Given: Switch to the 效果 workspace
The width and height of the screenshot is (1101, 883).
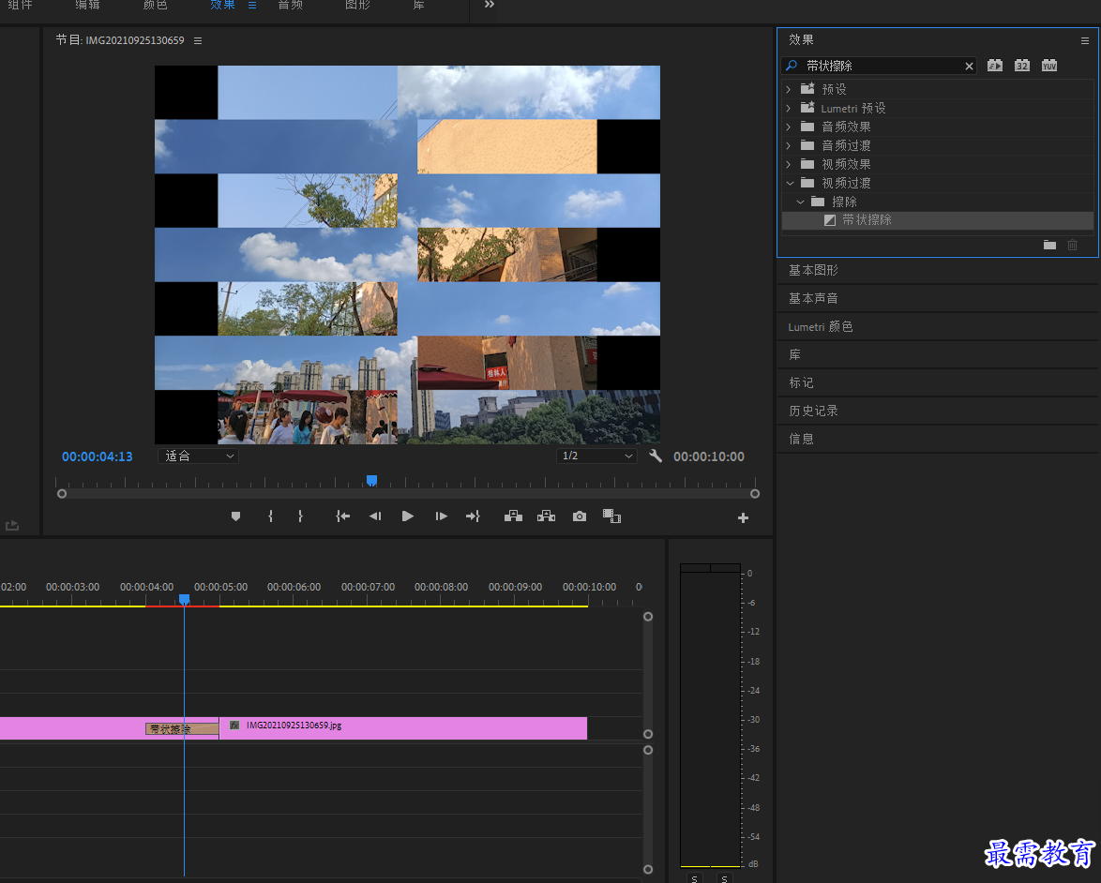Looking at the screenshot, I should 222,5.
